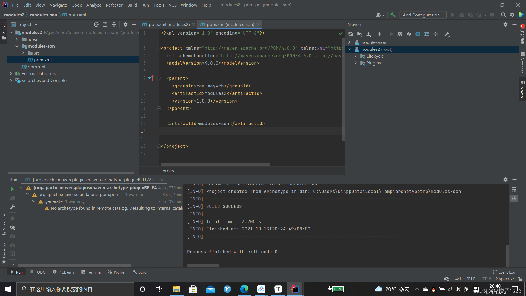Expand External Libraries node
Image resolution: width=526 pixels, height=296 pixels.
pyautogui.click(x=11, y=73)
